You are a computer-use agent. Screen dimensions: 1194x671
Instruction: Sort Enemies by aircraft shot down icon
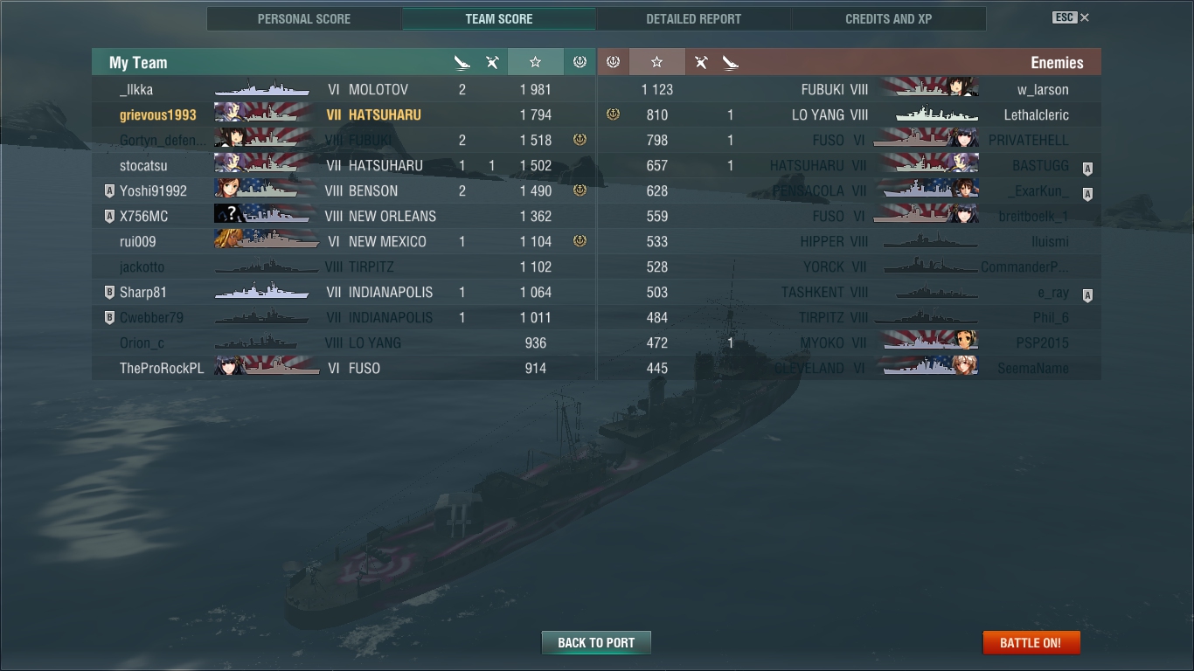(701, 62)
